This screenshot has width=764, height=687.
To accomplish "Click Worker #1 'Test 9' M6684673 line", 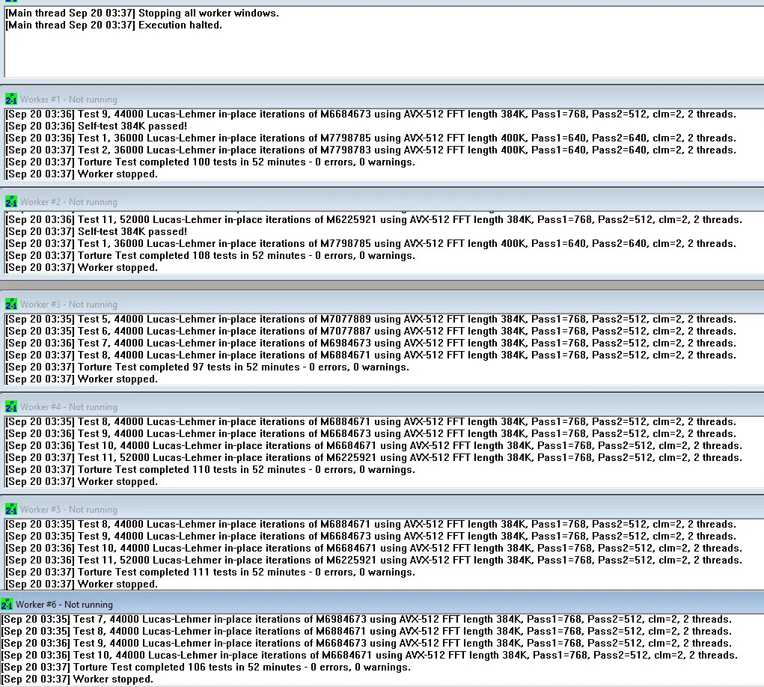I will pyautogui.click(x=371, y=114).
